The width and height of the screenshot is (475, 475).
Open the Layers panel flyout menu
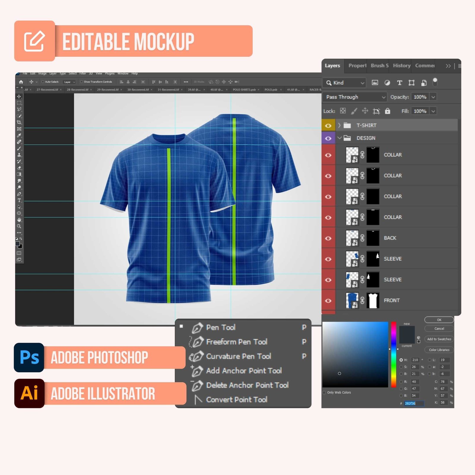pyautogui.click(x=459, y=66)
